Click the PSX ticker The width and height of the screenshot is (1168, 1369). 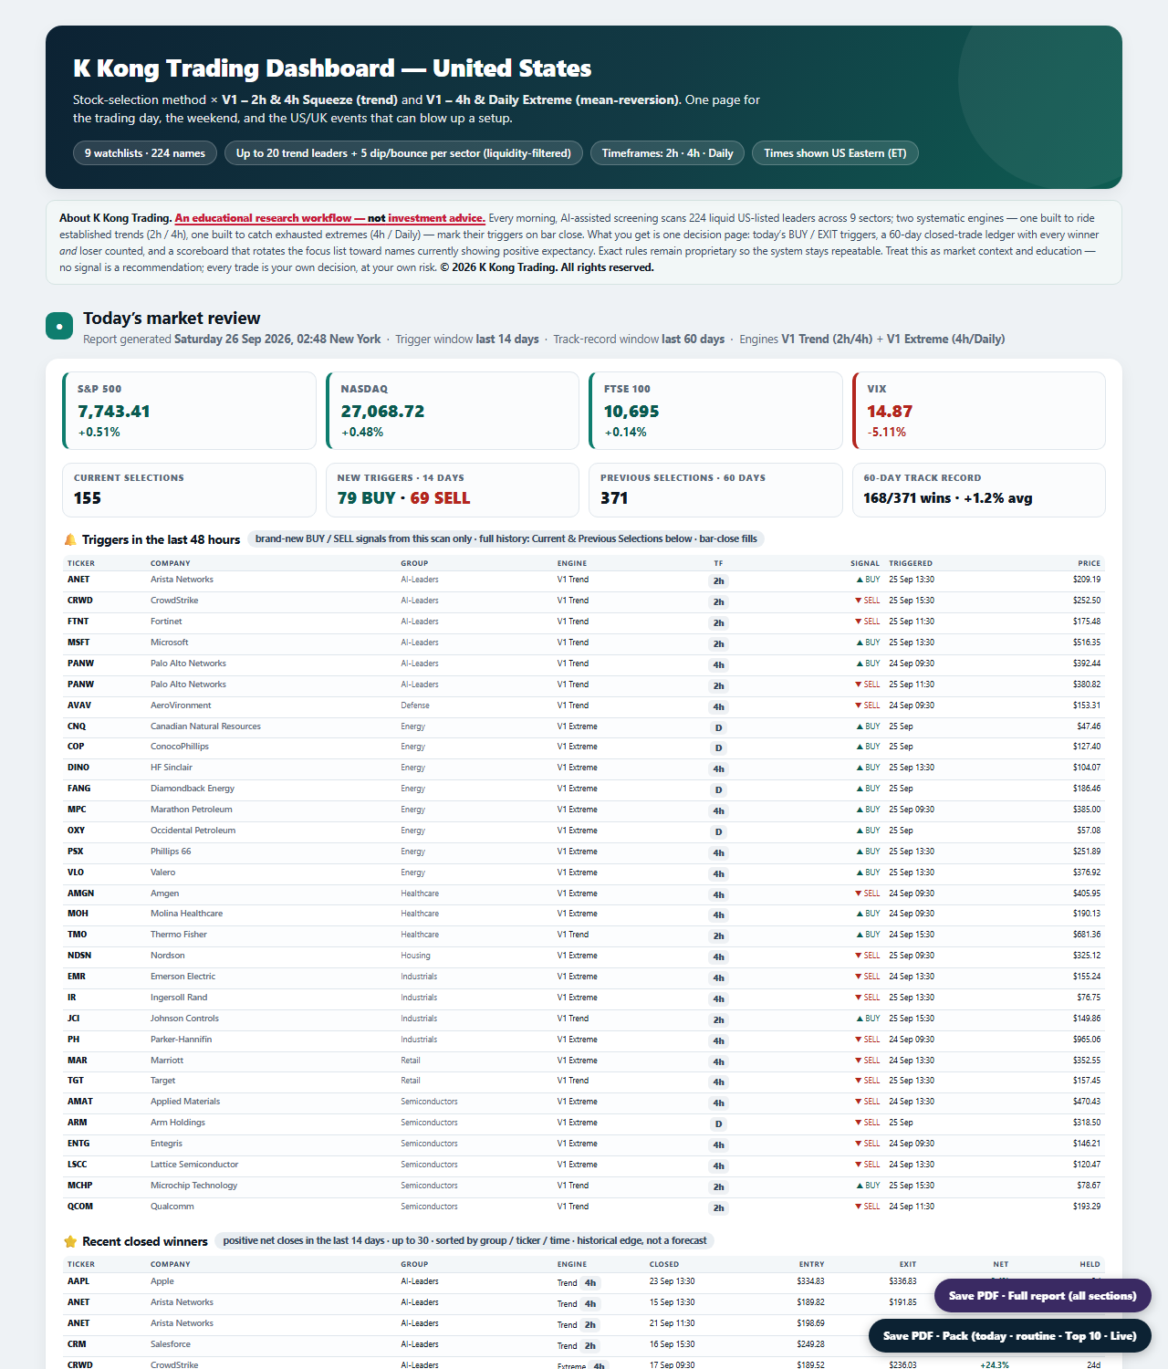75,852
